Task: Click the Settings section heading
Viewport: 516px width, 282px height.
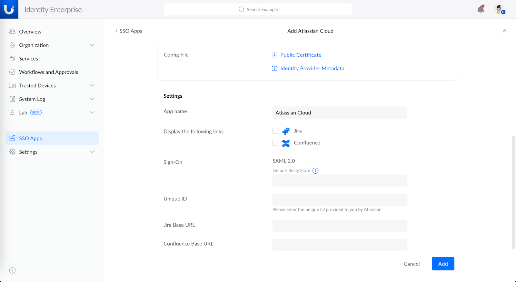Action: [173, 96]
